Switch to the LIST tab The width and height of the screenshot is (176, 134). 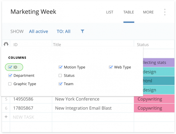[110, 12]
